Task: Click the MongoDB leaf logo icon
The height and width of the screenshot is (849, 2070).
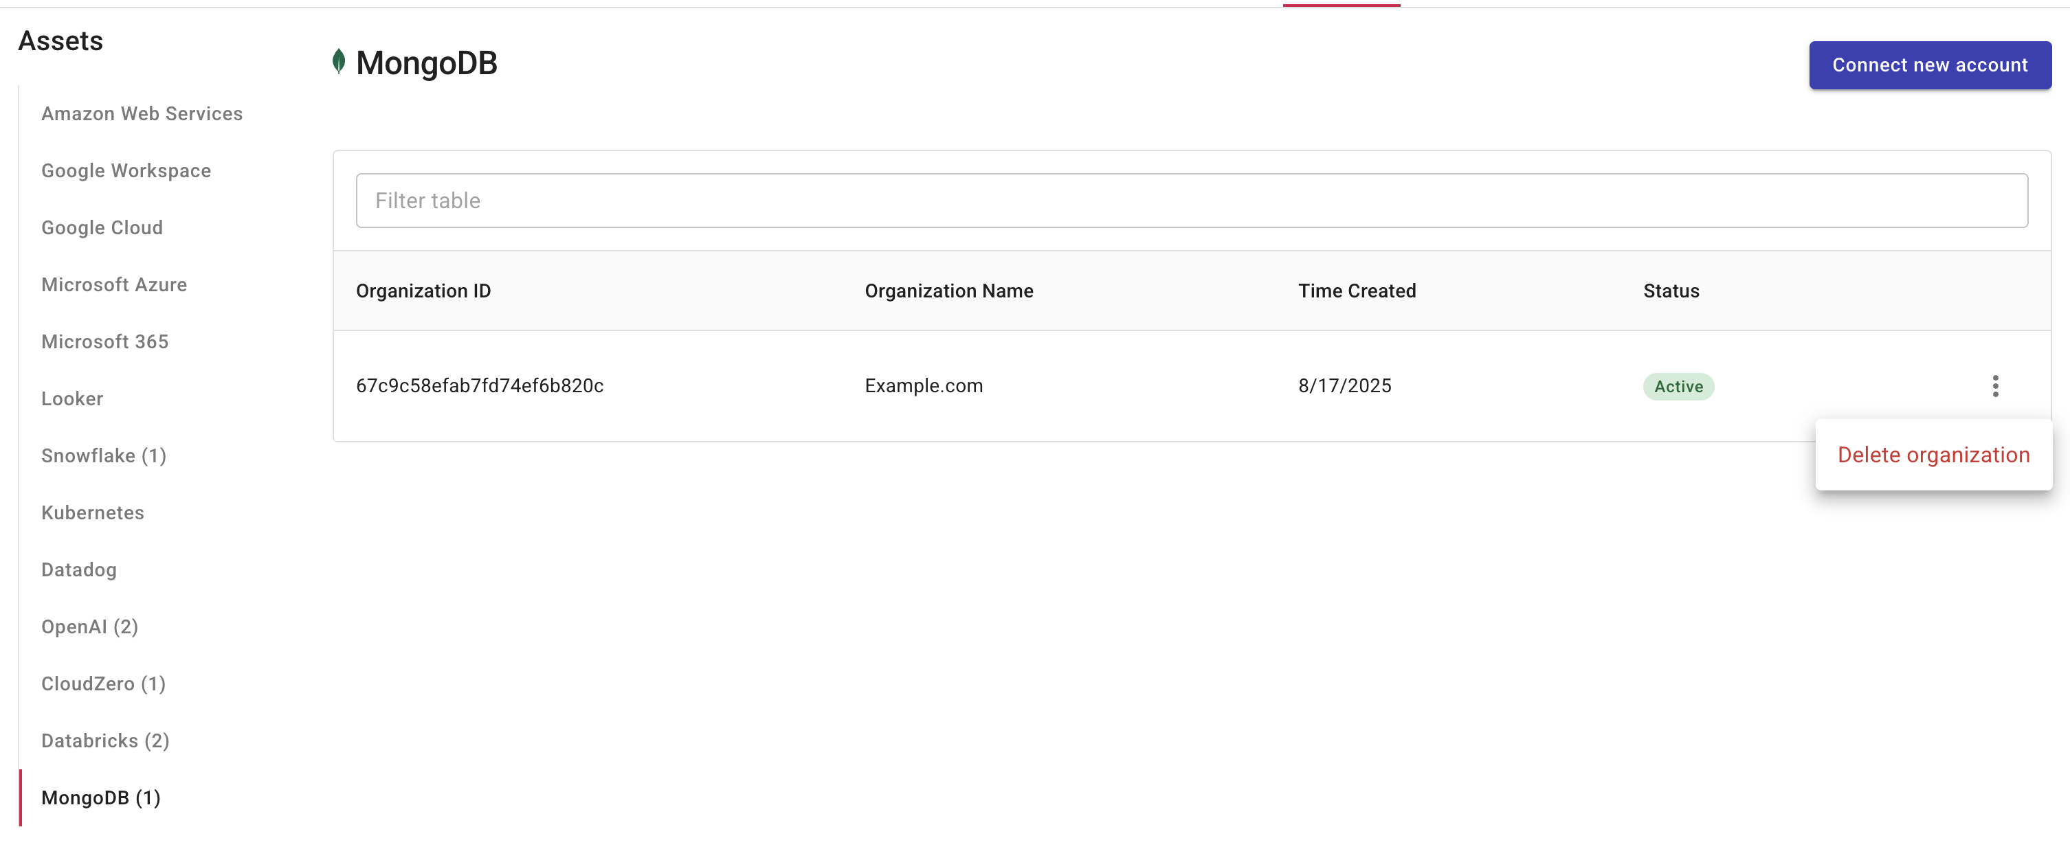Action: point(340,62)
